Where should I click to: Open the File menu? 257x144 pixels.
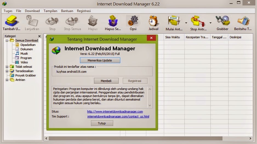pyautogui.click(x=19, y=11)
